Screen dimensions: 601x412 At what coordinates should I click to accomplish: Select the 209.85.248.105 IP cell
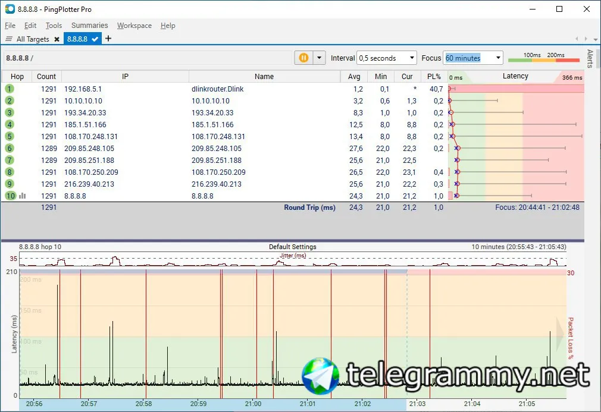click(89, 148)
